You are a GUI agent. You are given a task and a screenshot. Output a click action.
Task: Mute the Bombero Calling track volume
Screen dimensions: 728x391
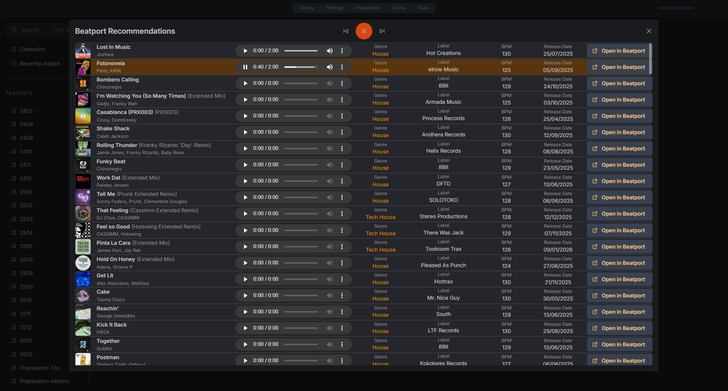click(x=329, y=83)
